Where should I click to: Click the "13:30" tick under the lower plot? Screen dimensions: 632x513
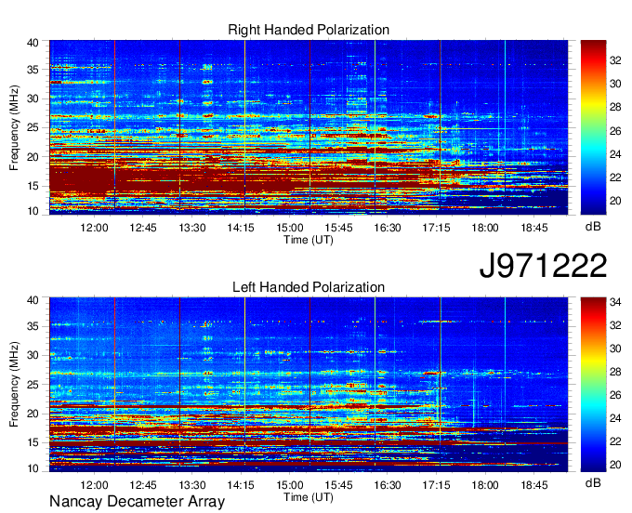[192, 485]
